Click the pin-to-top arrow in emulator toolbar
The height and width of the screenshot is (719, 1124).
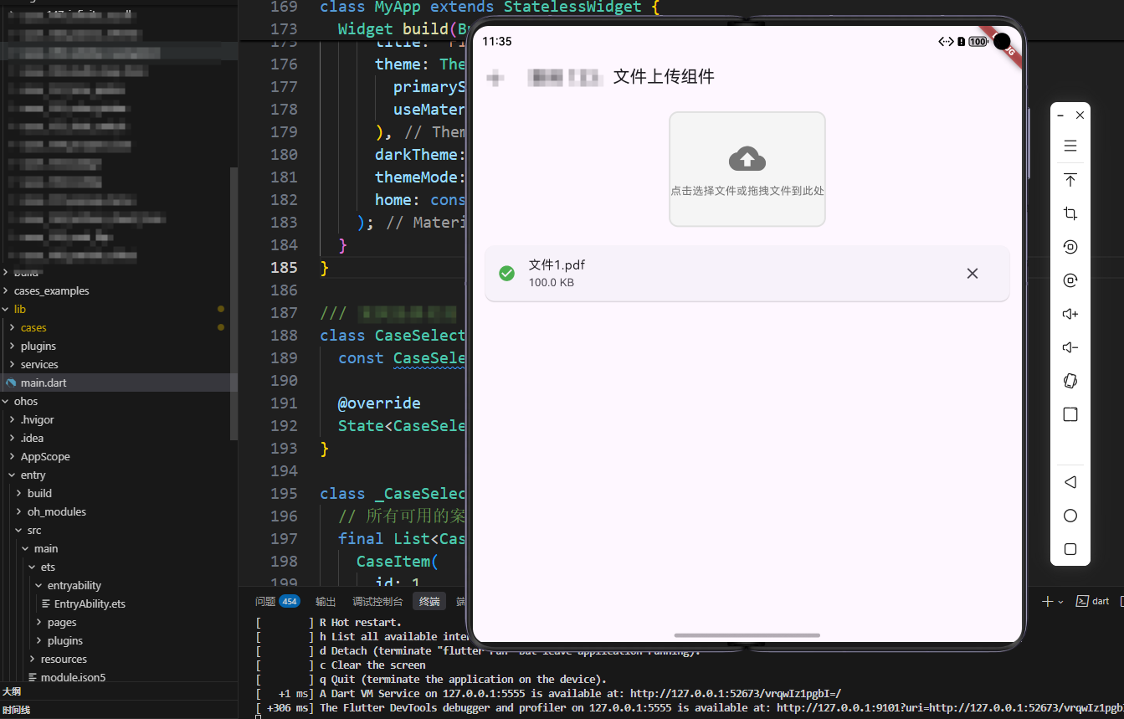(x=1070, y=180)
